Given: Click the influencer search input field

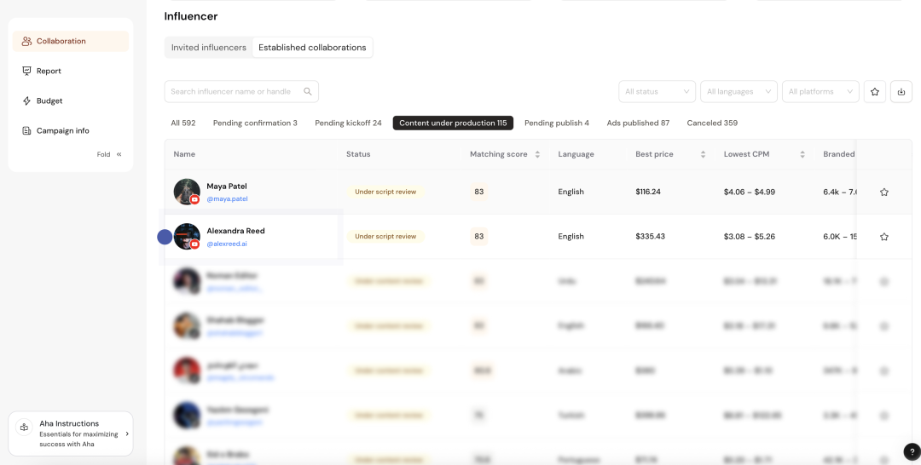Looking at the screenshot, I should [x=230, y=91].
